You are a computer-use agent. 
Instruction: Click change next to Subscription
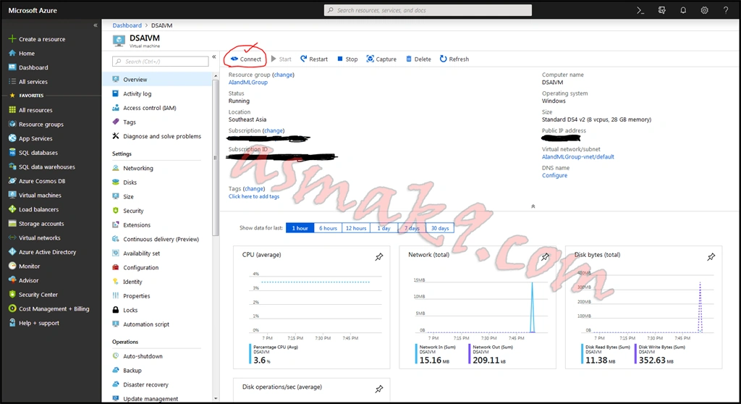(x=274, y=130)
